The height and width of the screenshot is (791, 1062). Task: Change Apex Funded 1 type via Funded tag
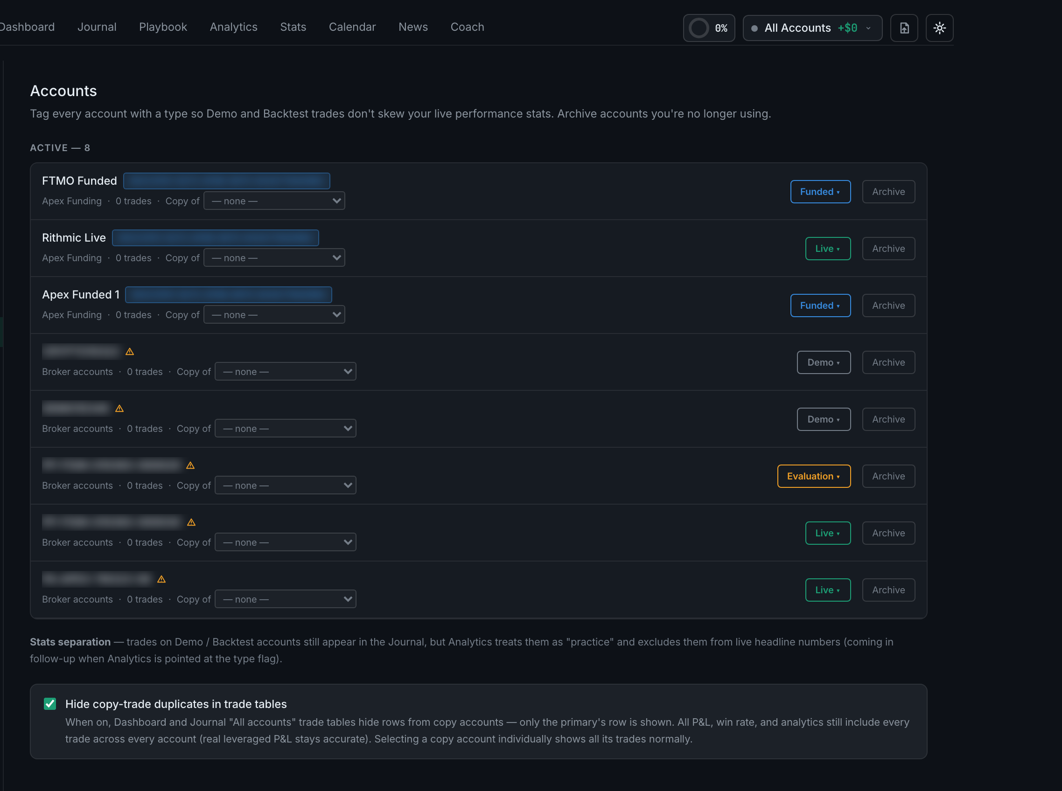click(x=820, y=306)
